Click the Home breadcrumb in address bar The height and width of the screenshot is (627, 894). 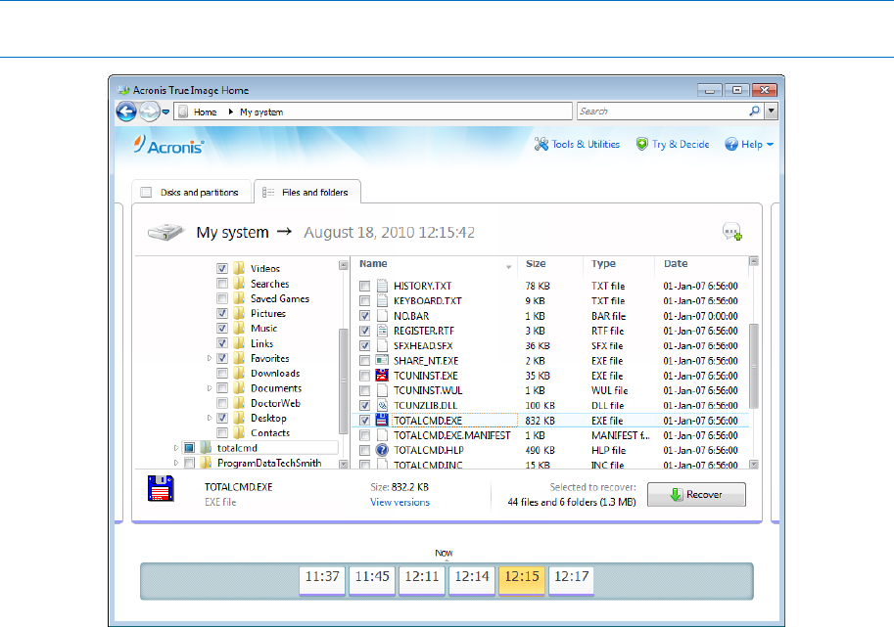click(x=205, y=112)
